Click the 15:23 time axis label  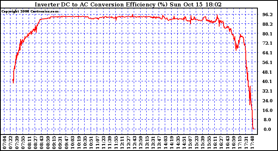click(196, 143)
